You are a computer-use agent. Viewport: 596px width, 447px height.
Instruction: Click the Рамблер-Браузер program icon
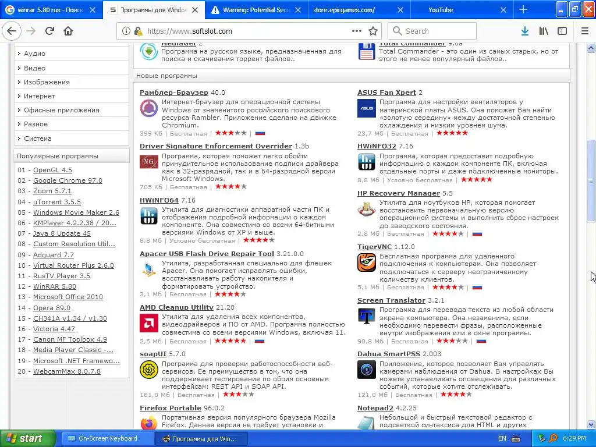point(148,108)
